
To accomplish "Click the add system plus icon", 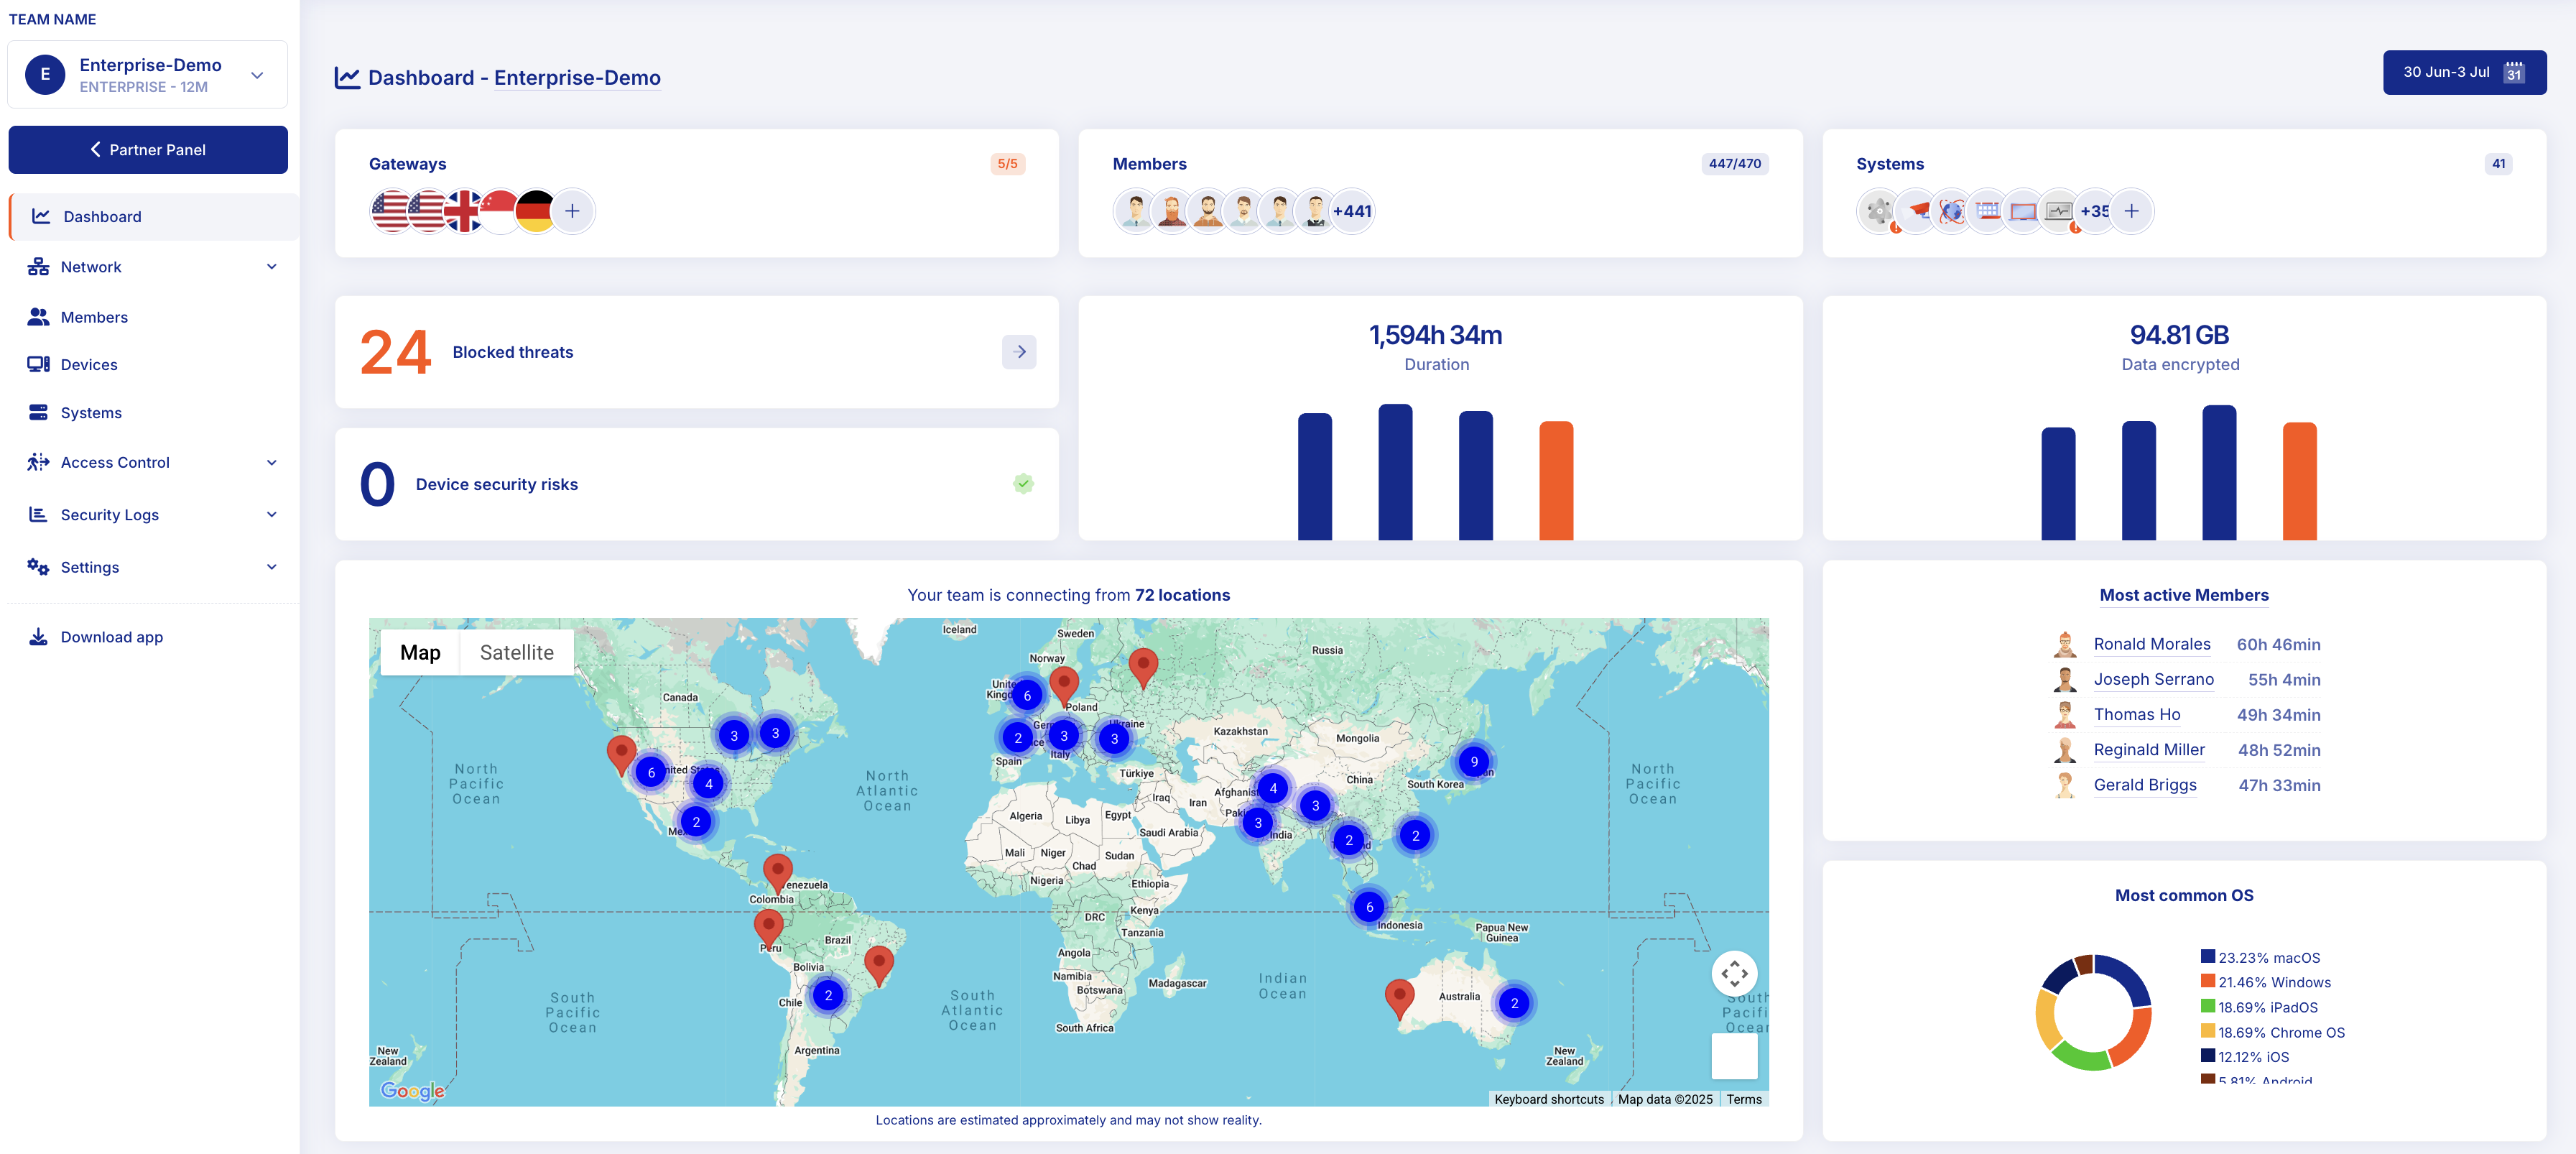I will click(2131, 211).
